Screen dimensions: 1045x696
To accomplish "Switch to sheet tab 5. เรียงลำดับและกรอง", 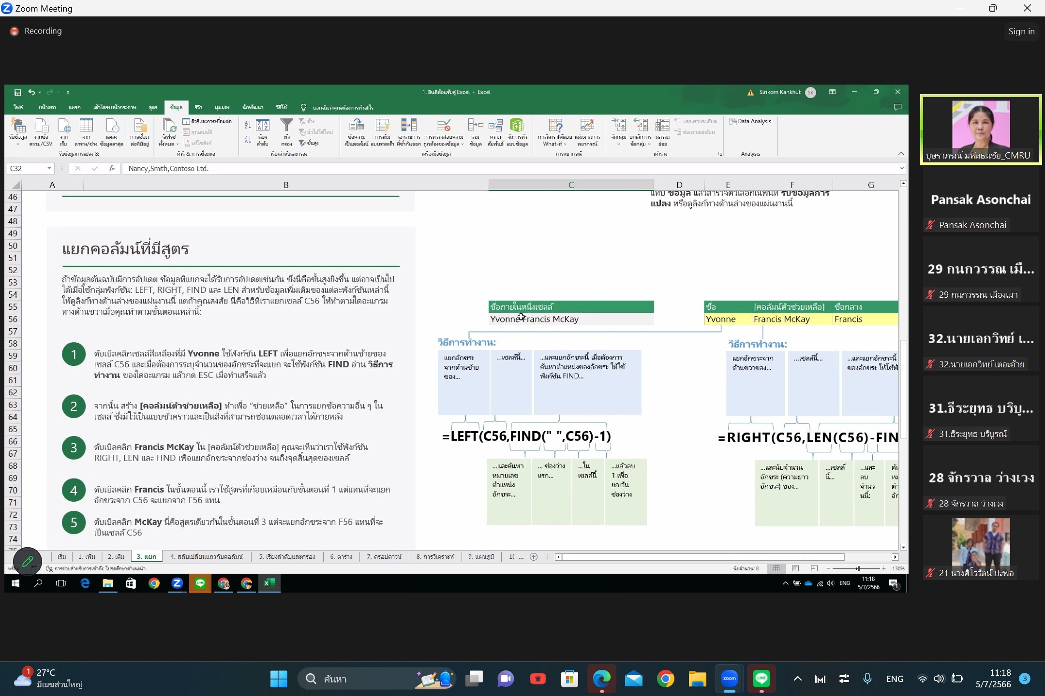I will (287, 557).
